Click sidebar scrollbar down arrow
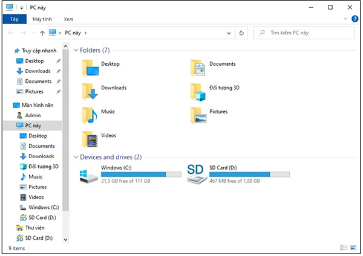Image resolution: width=363 pixels, height=256 pixels. (65, 239)
